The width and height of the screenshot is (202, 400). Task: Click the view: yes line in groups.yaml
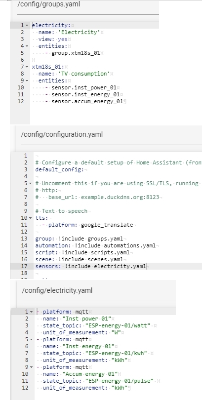click(x=53, y=39)
